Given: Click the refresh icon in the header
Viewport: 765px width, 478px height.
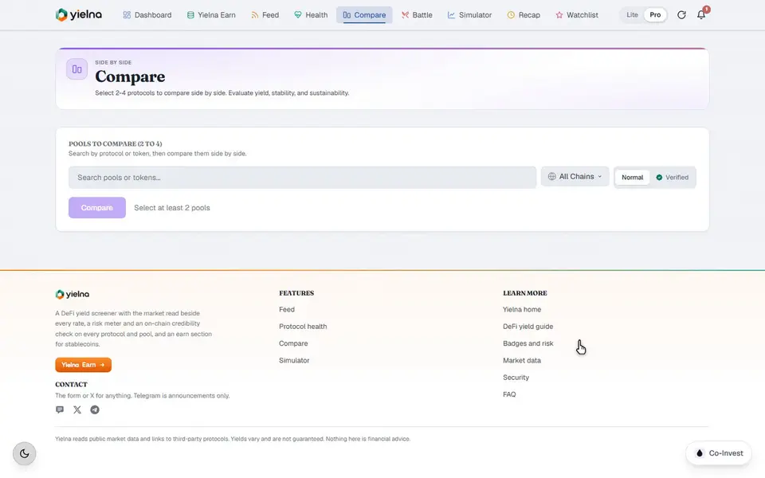Looking at the screenshot, I should click(681, 14).
